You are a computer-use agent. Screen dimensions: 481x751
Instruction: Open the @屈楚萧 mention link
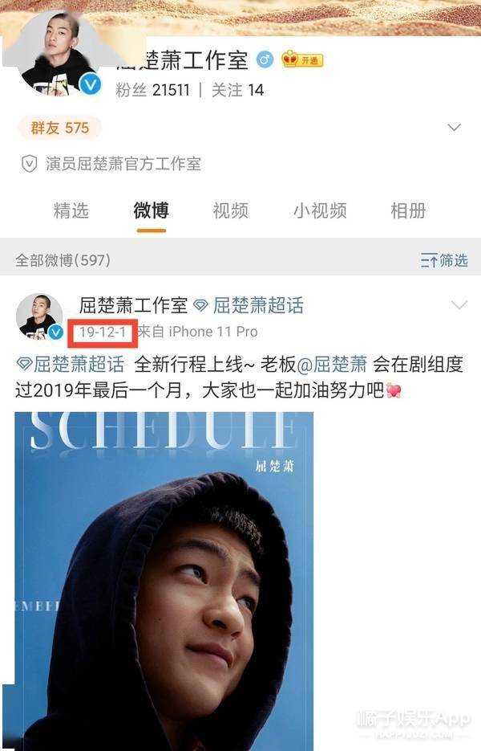click(x=332, y=365)
